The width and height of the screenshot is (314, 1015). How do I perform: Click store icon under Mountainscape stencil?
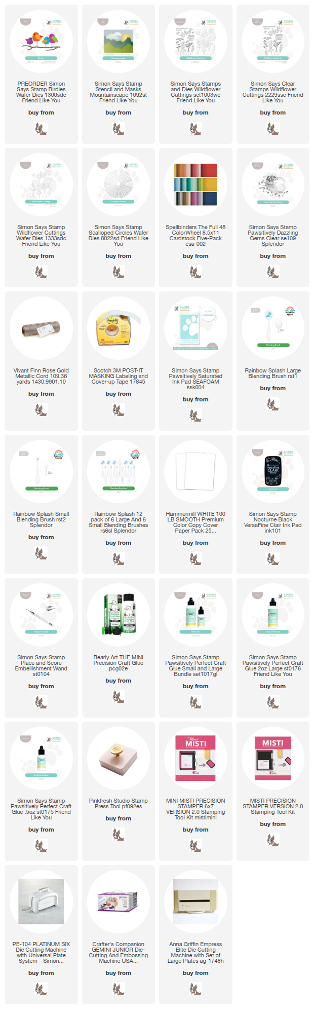(119, 129)
